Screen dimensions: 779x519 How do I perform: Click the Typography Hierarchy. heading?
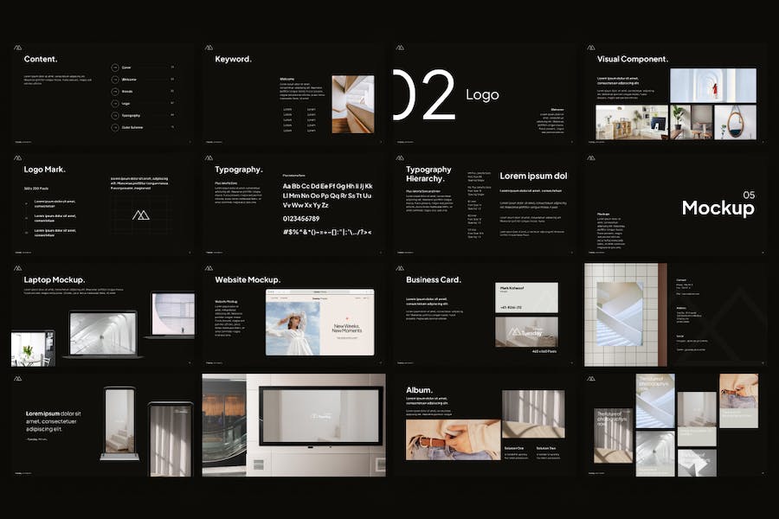click(x=428, y=174)
